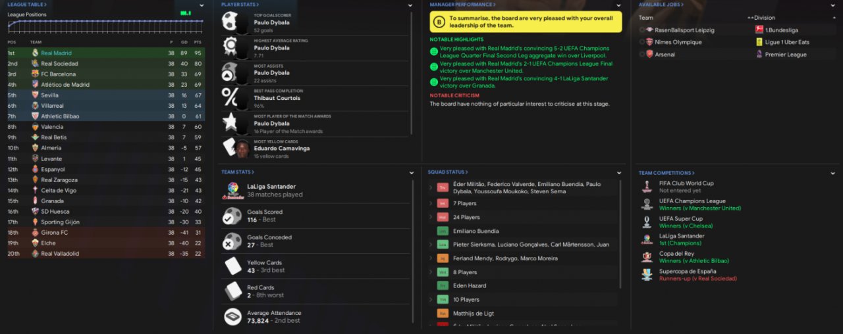843x334 pixels.
Task: Click the manager performance B grade badge
Action: pyautogui.click(x=439, y=23)
